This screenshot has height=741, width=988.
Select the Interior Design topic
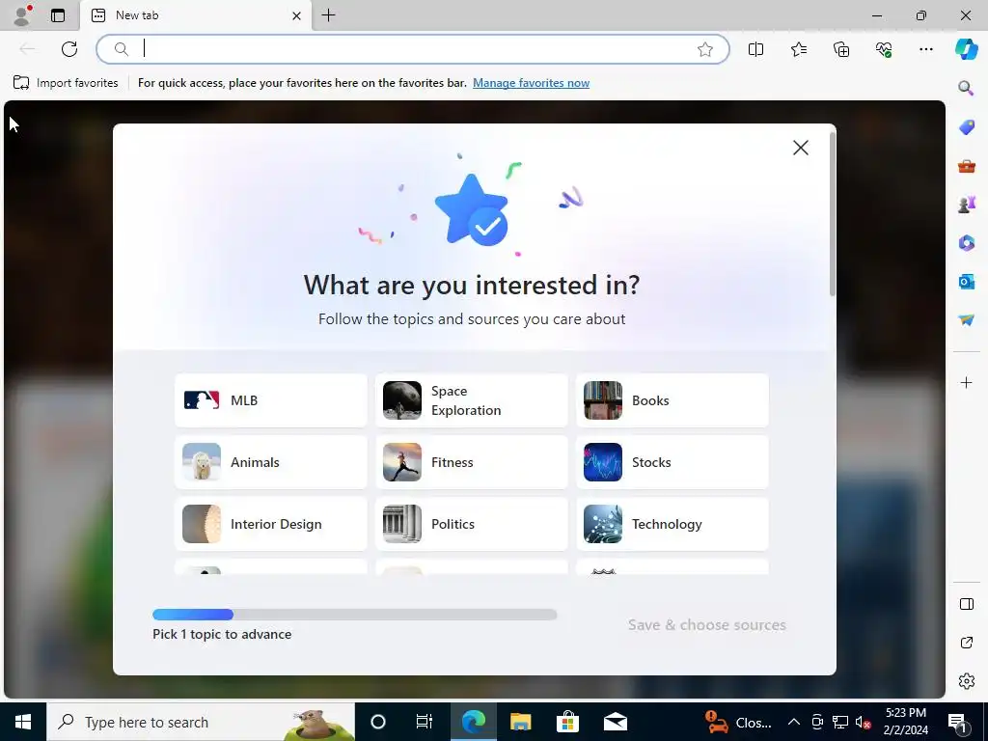271,524
